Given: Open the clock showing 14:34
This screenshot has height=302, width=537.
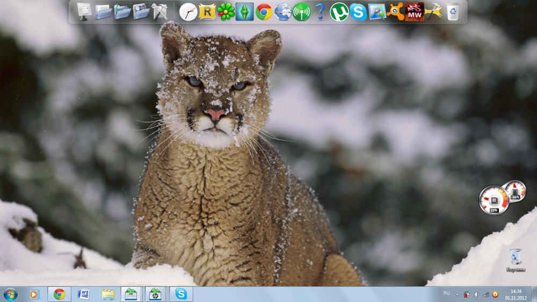Looking at the screenshot, I should 516,294.
